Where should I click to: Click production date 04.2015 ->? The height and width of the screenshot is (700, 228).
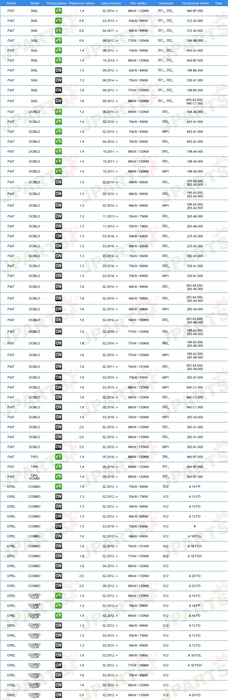click(x=110, y=566)
